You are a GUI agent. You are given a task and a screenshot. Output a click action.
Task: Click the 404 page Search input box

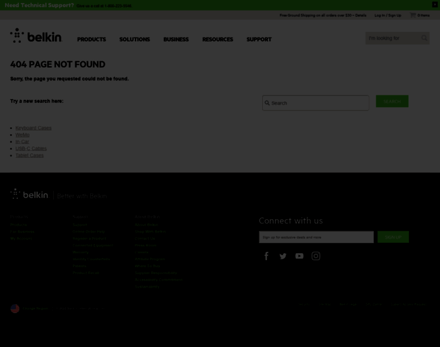(x=316, y=103)
